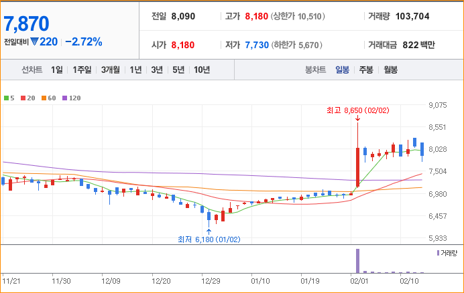Screen dimensions: 464x293
Task: Click the 최고 8,650 (02/02) annotation
Action: (x=358, y=110)
